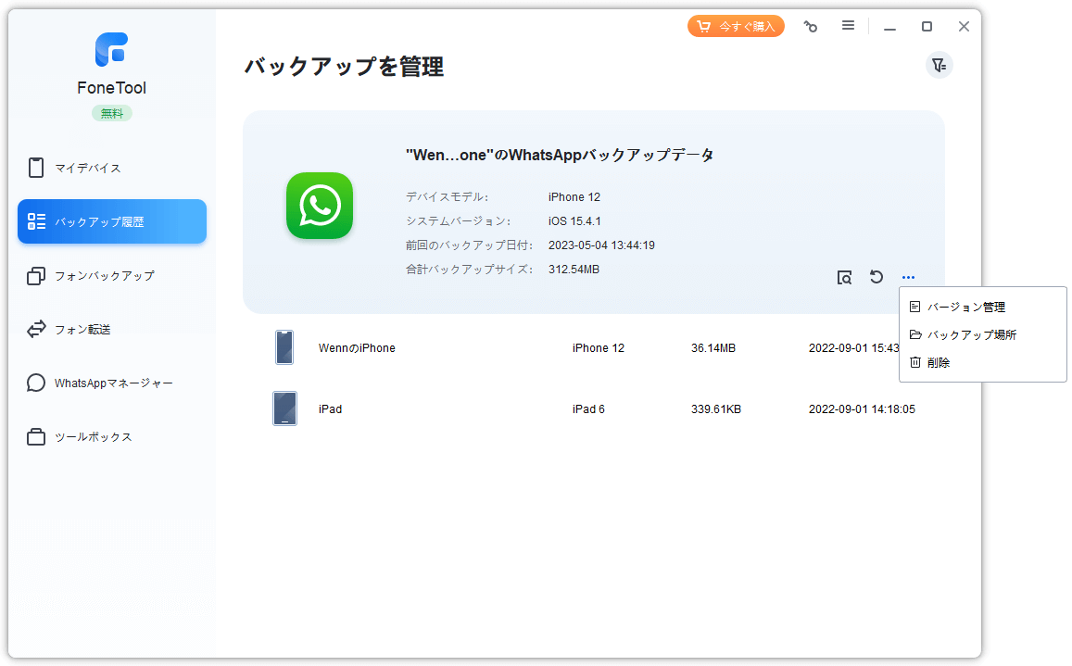
Task: Go to バックアップ履歴 in the sidebar
Action: tap(112, 221)
